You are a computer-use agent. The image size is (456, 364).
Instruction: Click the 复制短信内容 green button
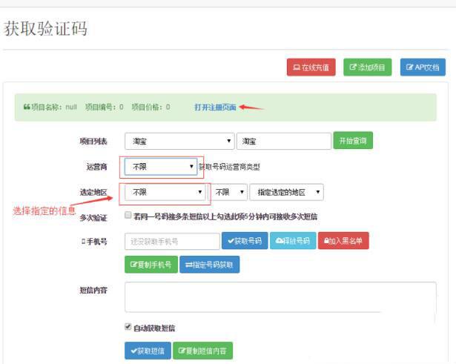click(202, 351)
